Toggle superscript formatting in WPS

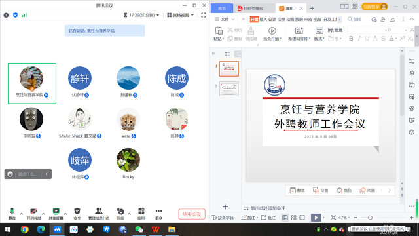click(x=402, y=39)
